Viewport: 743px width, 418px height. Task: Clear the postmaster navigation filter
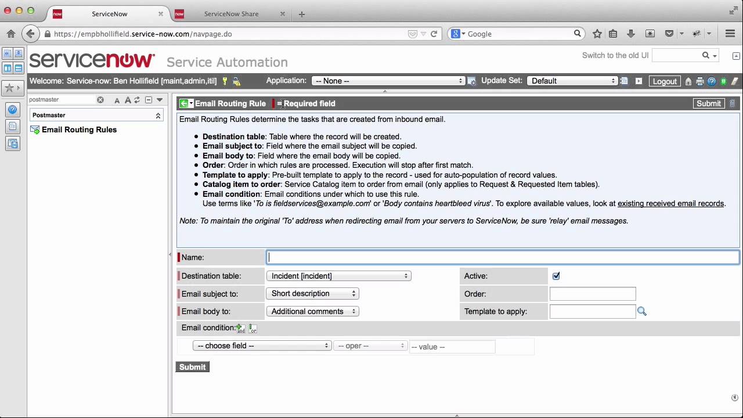point(100,100)
